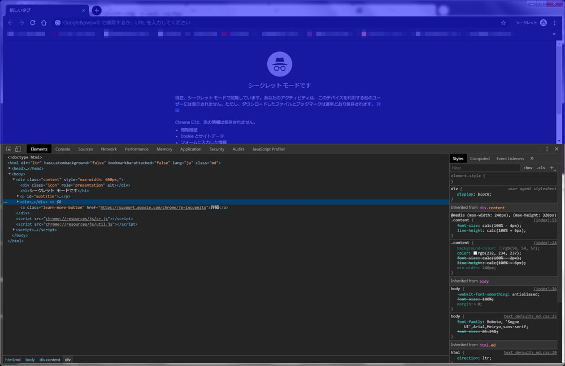Open the Security tab
565x366 pixels.
tap(216, 149)
